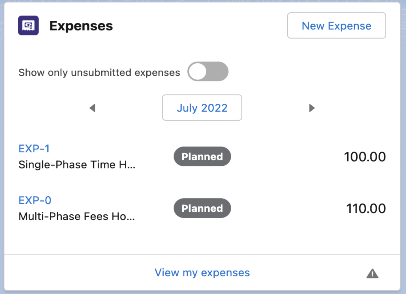Select the Planned status badge for EXP-1
Image resolution: width=406 pixels, height=294 pixels.
[202, 156]
